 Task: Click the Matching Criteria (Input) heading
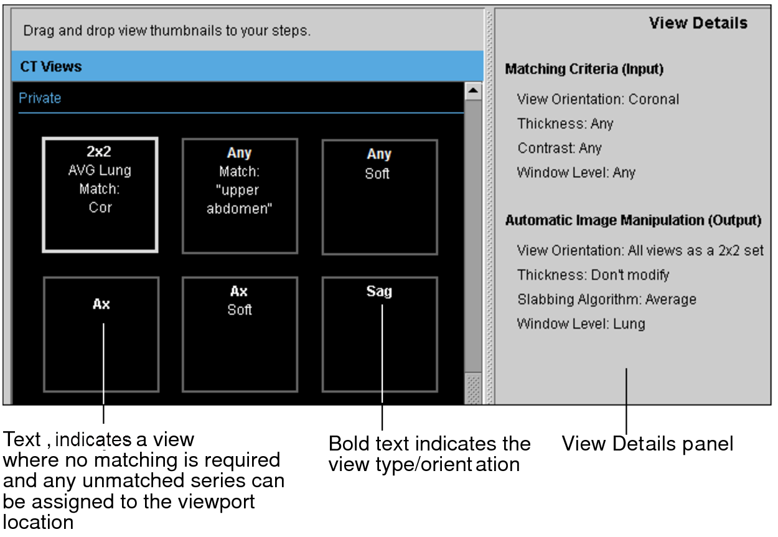coord(584,69)
